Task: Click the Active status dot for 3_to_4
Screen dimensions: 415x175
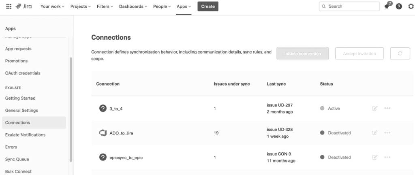Action: [322, 109]
